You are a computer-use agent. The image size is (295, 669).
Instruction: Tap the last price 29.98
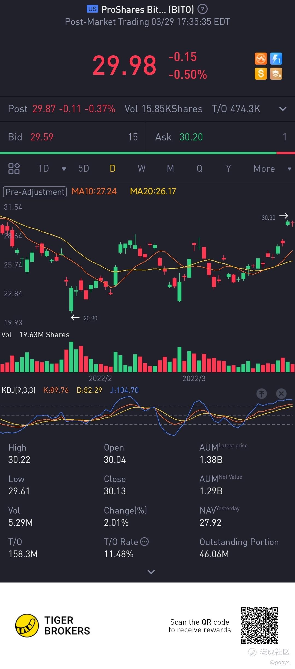124,65
